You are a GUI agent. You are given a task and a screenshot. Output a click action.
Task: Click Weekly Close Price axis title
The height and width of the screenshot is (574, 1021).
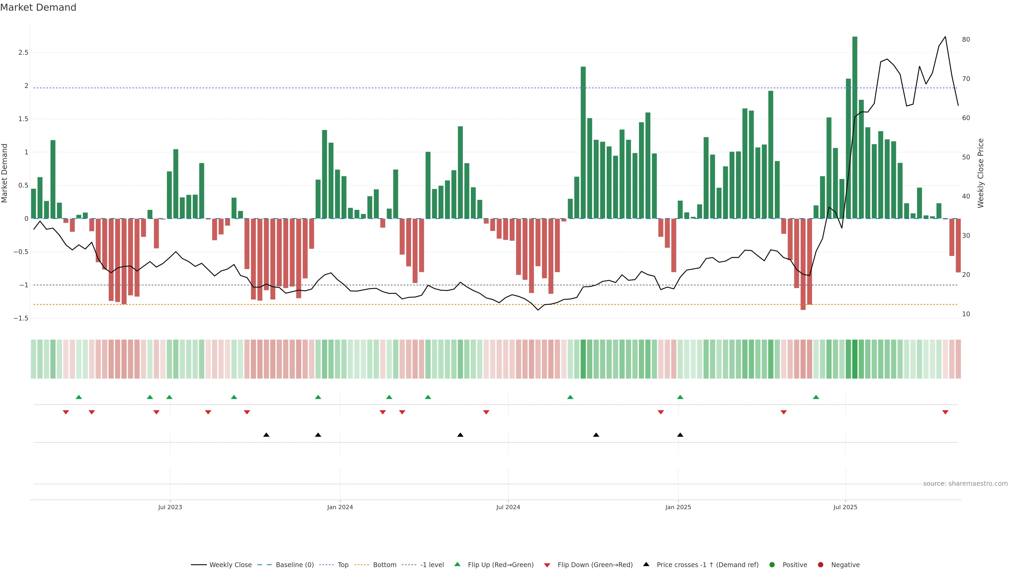pyautogui.click(x=981, y=173)
